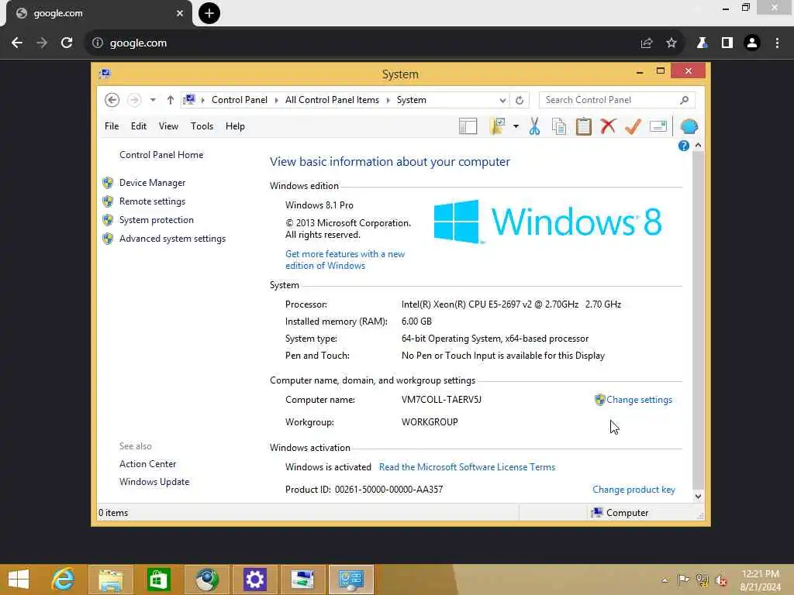Click the browser share icon
This screenshot has height=595, width=794.
(x=647, y=43)
